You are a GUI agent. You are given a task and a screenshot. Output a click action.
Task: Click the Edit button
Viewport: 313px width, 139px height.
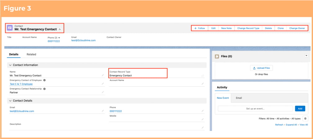213,28
